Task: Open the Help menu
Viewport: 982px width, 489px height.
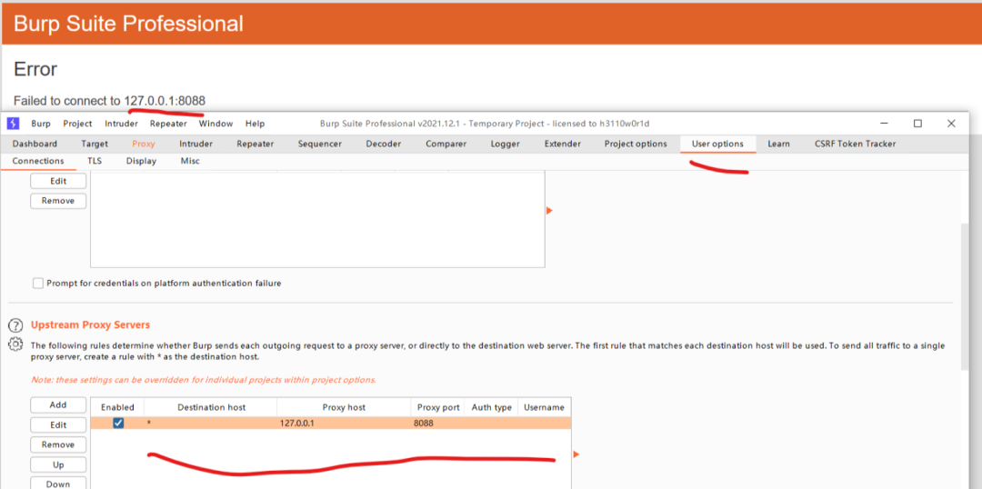Action: [255, 124]
